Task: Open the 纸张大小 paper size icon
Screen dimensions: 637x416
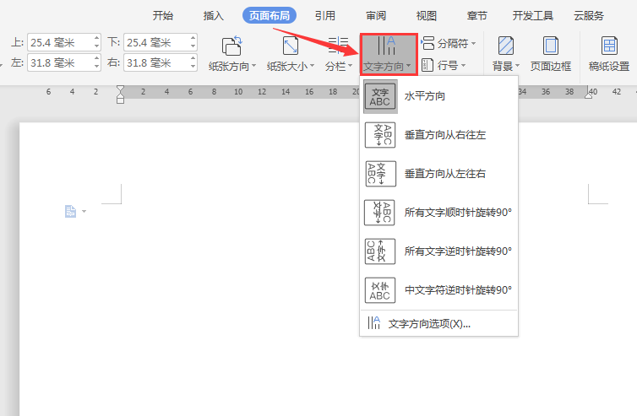Action: [291, 46]
